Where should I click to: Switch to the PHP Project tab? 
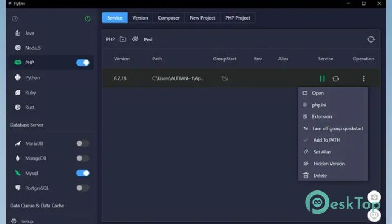[237, 18]
